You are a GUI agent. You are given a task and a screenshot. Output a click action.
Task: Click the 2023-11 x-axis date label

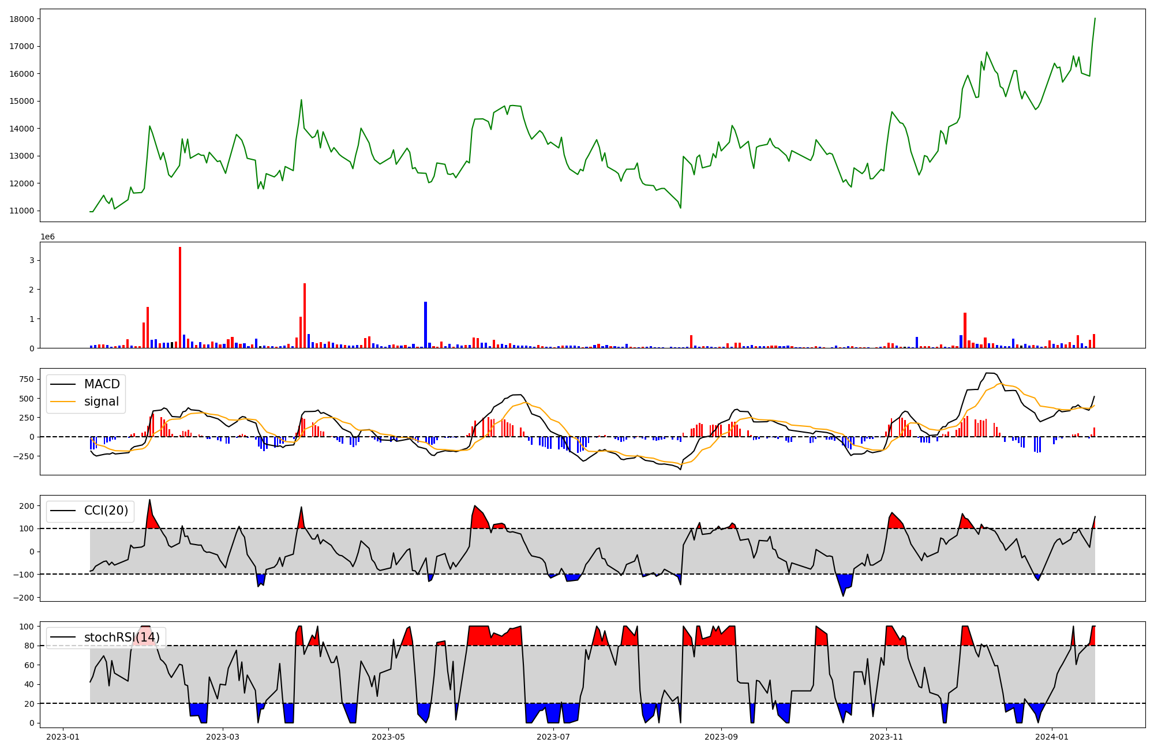click(886, 737)
